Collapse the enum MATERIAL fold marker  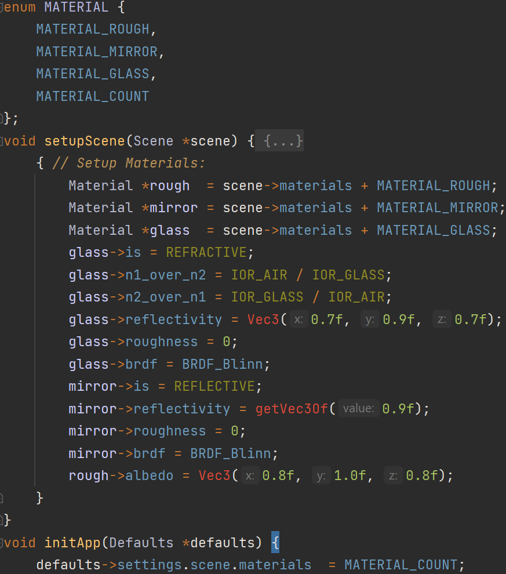tap(2, 8)
